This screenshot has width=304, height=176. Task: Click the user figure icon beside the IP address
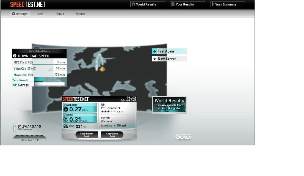15,128
